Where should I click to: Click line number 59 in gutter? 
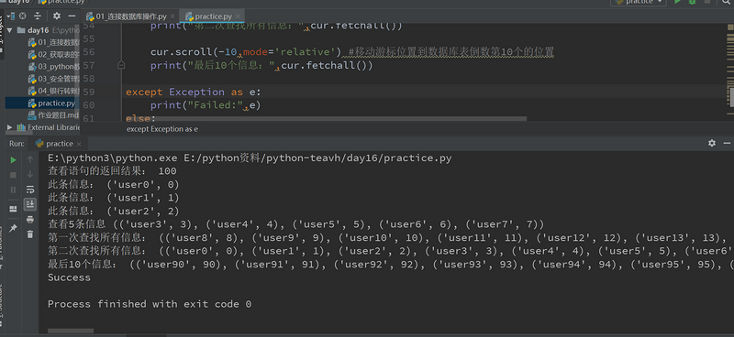point(88,92)
